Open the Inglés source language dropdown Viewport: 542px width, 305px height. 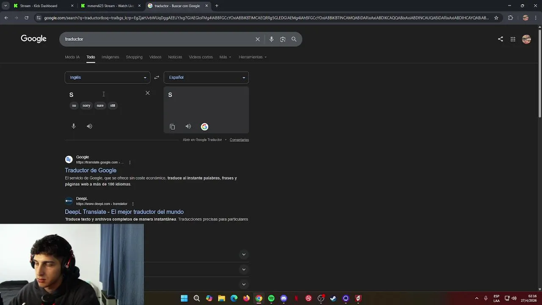point(108,78)
